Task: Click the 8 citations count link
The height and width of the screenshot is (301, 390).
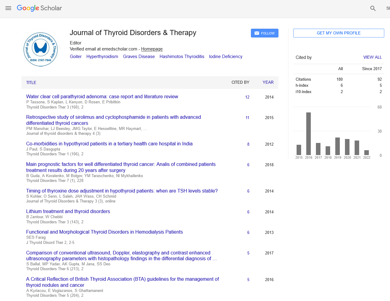Action: coord(248,144)
